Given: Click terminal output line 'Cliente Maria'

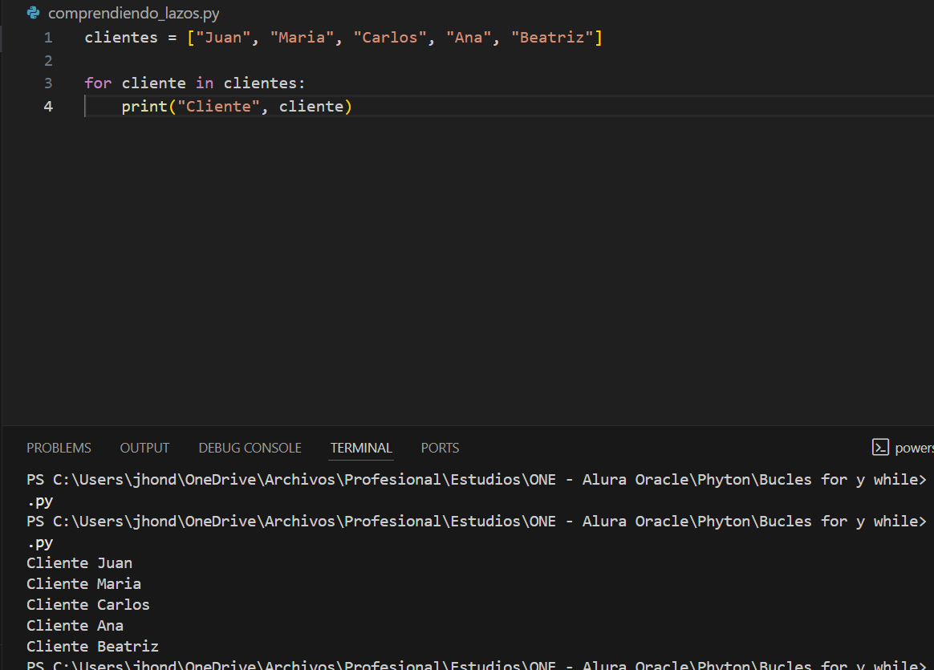Looking at the screenshot, I should click(x=84, y=584).
